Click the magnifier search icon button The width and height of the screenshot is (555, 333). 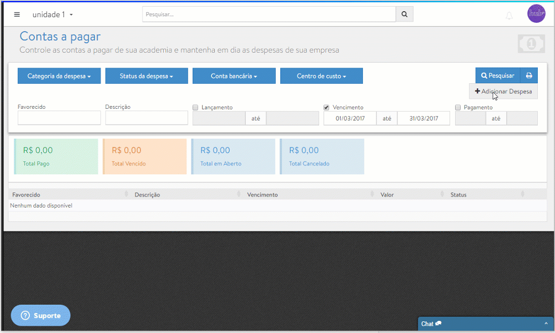404,14
